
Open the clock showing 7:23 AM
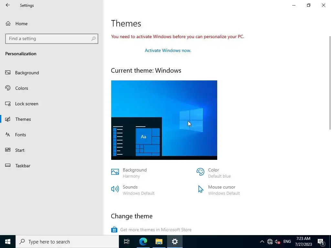point(303,242)
